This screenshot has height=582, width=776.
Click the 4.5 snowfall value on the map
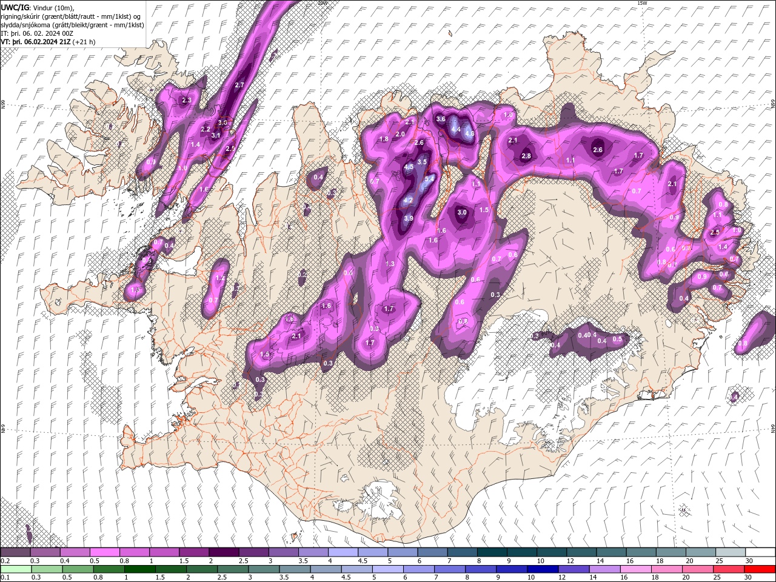tap(409, 167)
